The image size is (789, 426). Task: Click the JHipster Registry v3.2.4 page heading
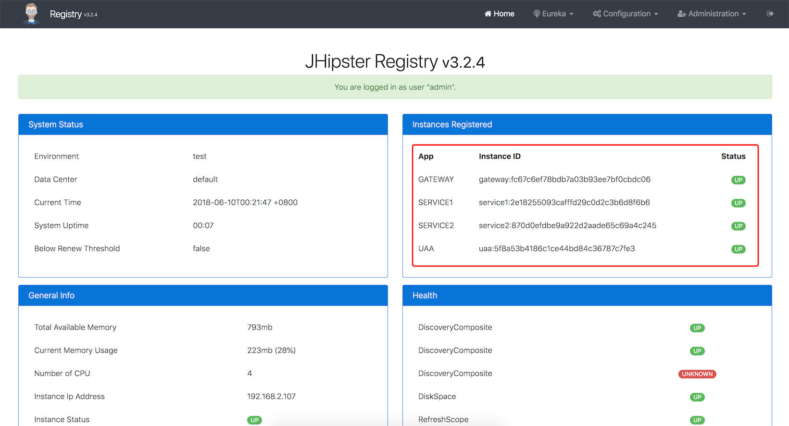(395, 61)
